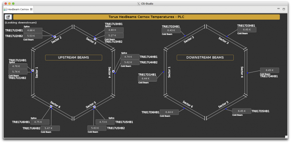Image resolution: width=291 pixels, height=143 pixels.
Task: Select the Sector 5 upstream sensor marker
Action: [94, 107]
